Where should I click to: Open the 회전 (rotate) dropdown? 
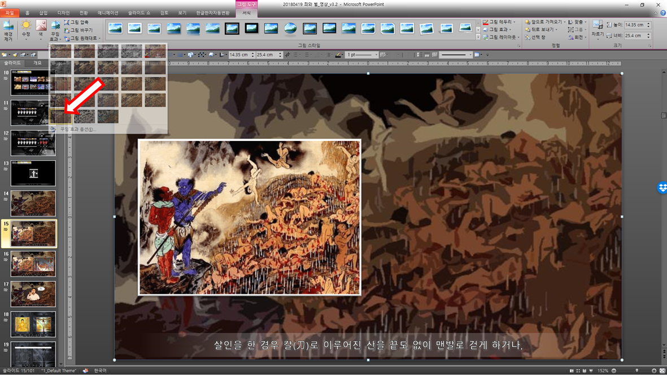577,37
